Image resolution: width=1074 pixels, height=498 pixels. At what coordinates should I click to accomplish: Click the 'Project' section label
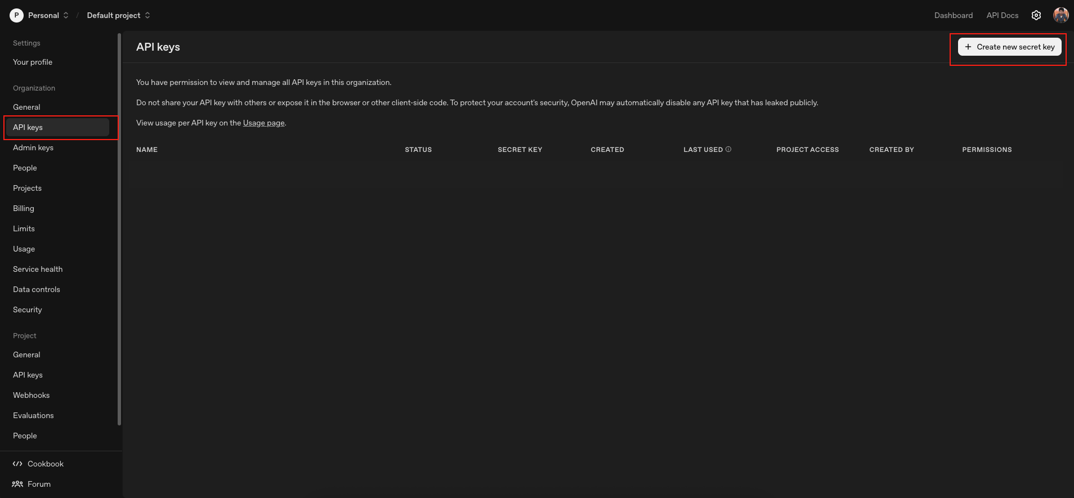[24, 335]
